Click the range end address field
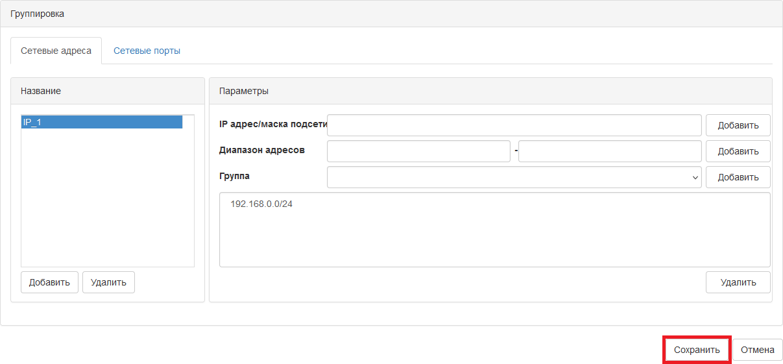783x364 pixels. [x=610, y=151]
